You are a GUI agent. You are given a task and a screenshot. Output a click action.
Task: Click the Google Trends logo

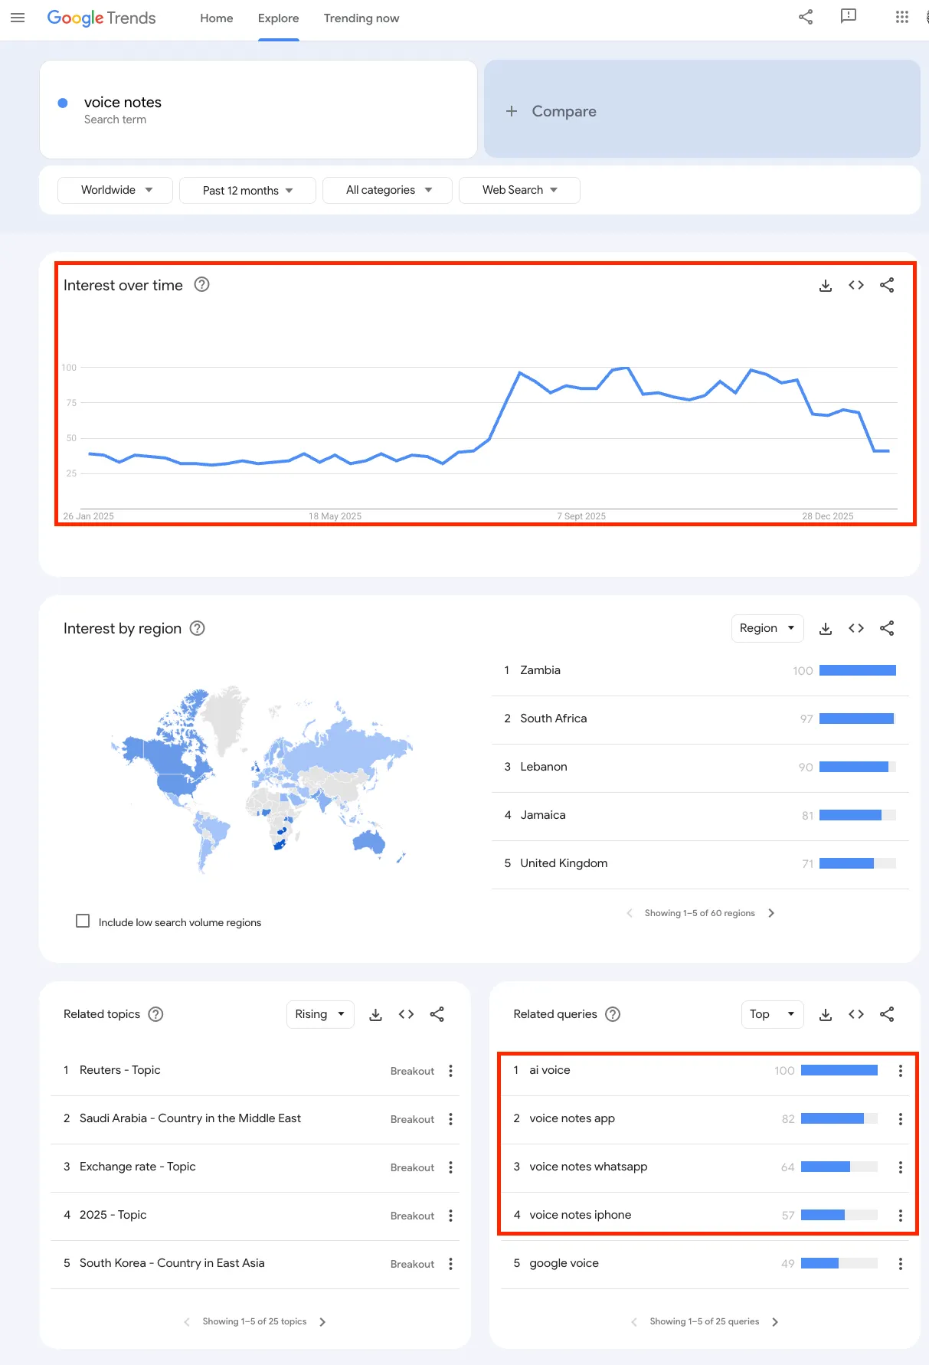coord(101,18)
